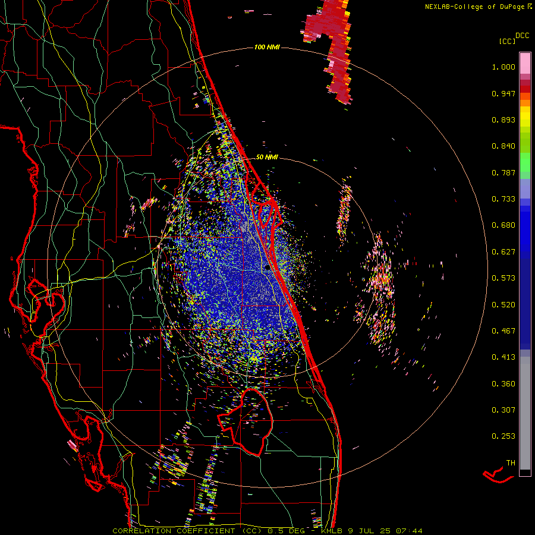Select the 0.467 value on the color scale
This screenshot has height=535, width=535.
pyautogui.click(x=503, y=331)
